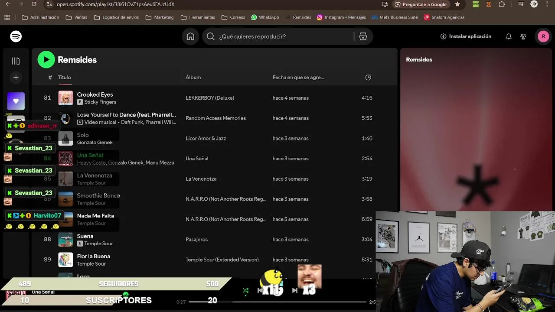Open Licor Amor & Jazz album
This screenshot has width=555, height=312.
tap(206, 138)
